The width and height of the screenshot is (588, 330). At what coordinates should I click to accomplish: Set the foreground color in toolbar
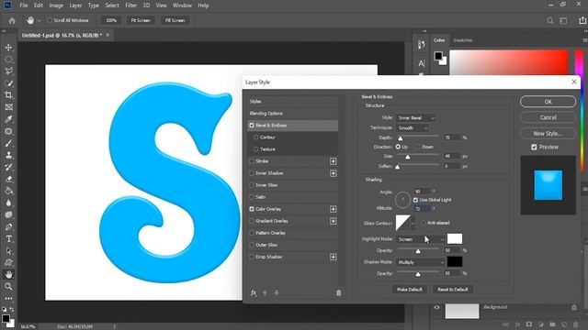[6, 318]
